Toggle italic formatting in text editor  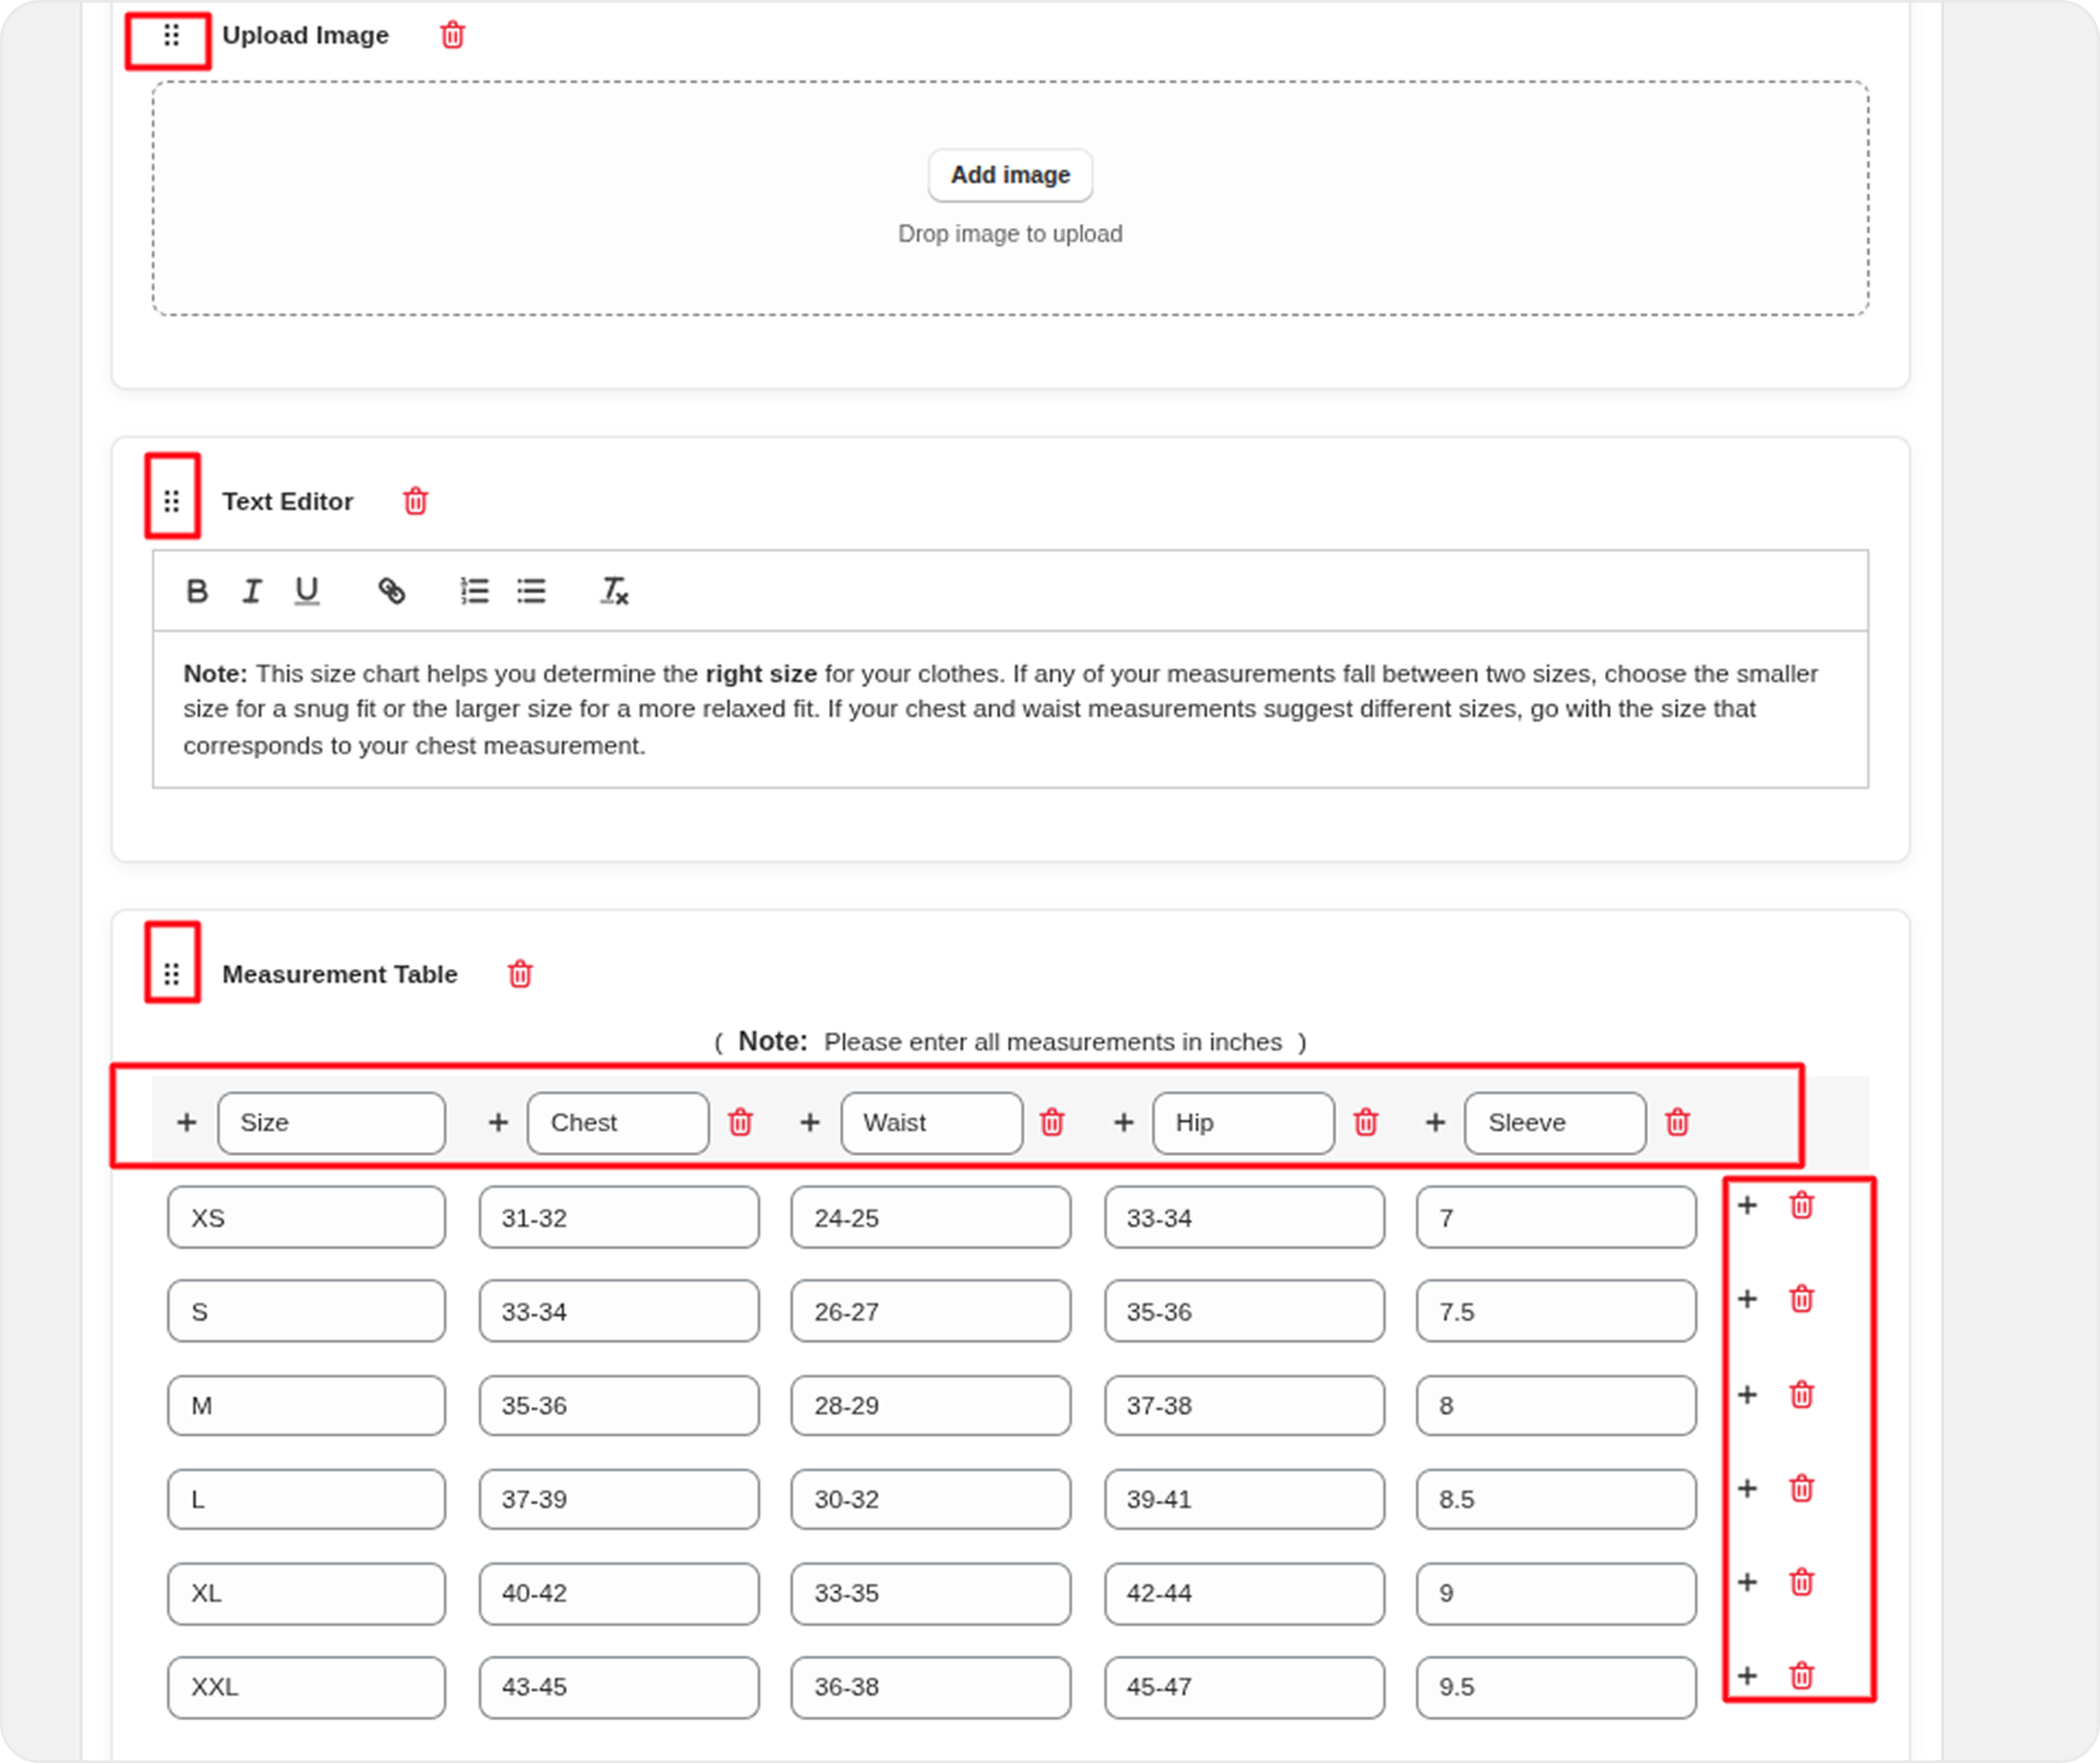coord(252,591)
